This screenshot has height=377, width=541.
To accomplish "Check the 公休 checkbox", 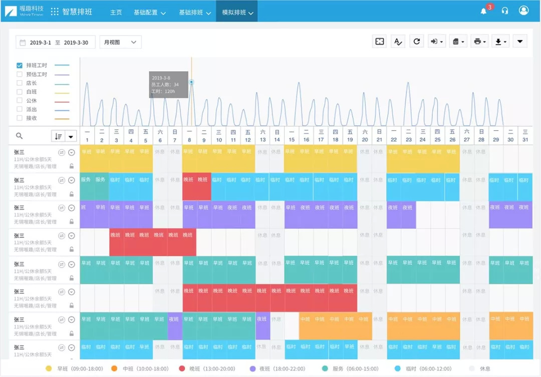I will [20, 101].
